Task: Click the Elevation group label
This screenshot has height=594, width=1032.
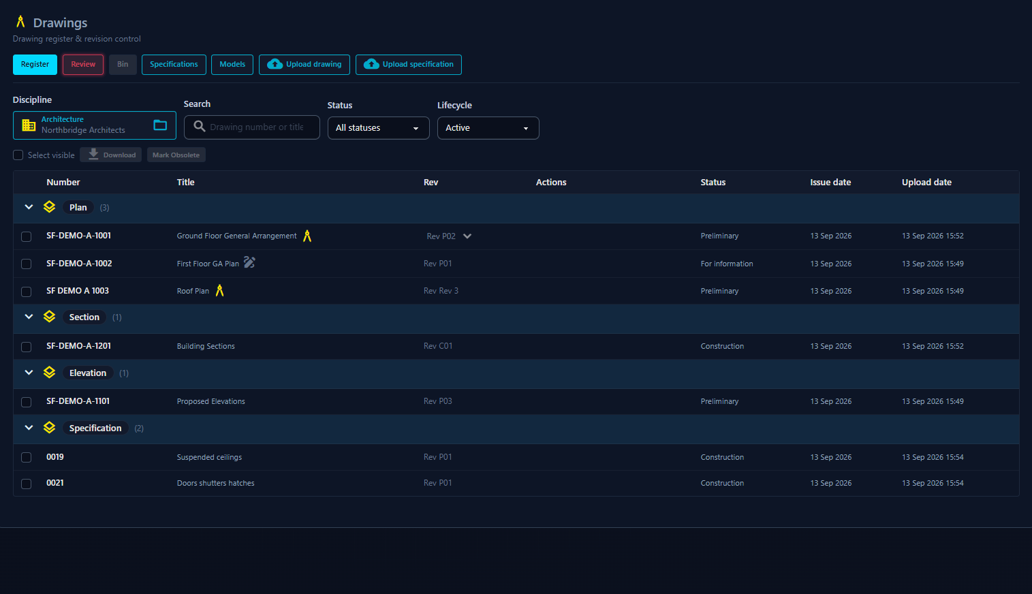Action: (88, 373)
